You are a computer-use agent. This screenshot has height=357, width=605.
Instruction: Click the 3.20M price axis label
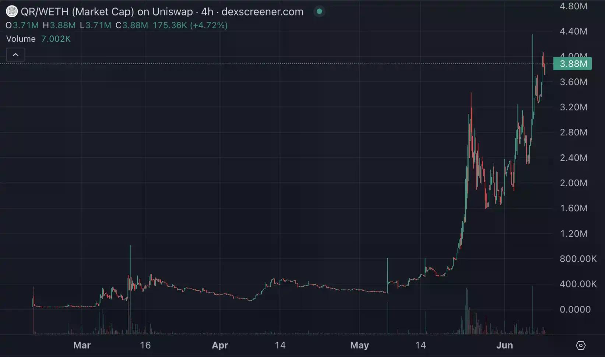pyautogui.click(x=573, y=107)
